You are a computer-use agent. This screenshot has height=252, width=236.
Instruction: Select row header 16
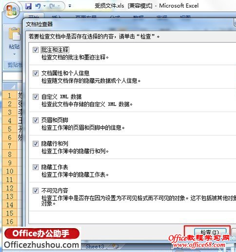[10, 222]
